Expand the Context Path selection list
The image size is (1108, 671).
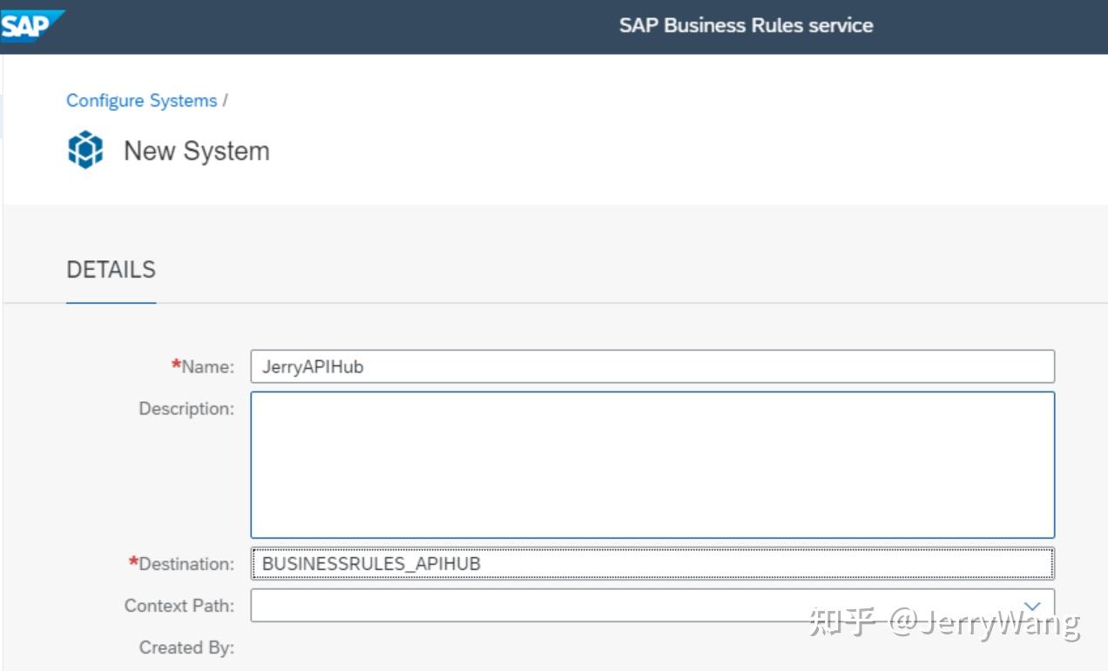pyautogui.click(x=1031, y=605)
